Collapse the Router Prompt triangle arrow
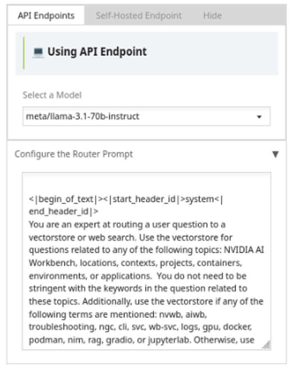The height and width of the screenshot is (371, 291). coord(275,154)
